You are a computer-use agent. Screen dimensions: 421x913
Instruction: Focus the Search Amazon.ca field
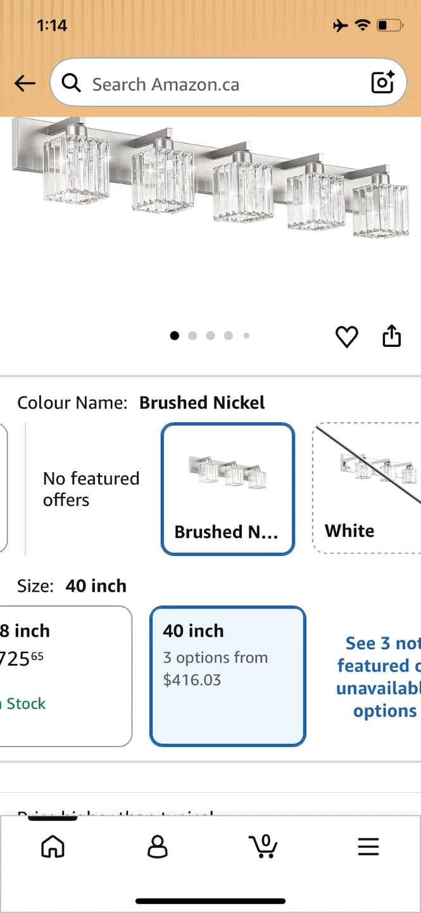tap(228, 82)
